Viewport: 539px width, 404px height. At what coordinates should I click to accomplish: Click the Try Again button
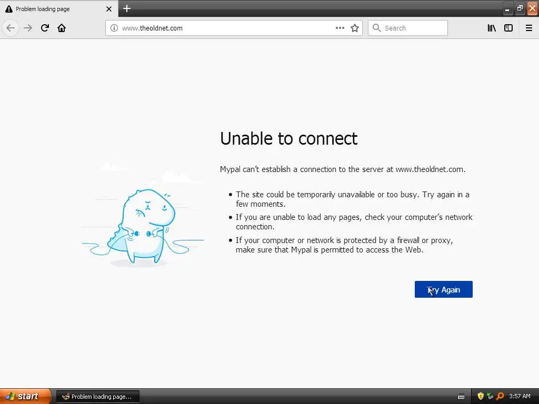tap(443, 289)
